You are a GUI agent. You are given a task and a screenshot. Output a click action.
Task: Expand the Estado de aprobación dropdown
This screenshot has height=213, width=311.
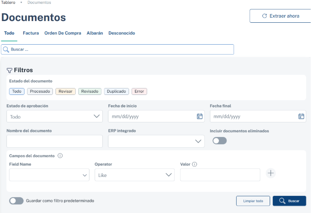[55, 116]
